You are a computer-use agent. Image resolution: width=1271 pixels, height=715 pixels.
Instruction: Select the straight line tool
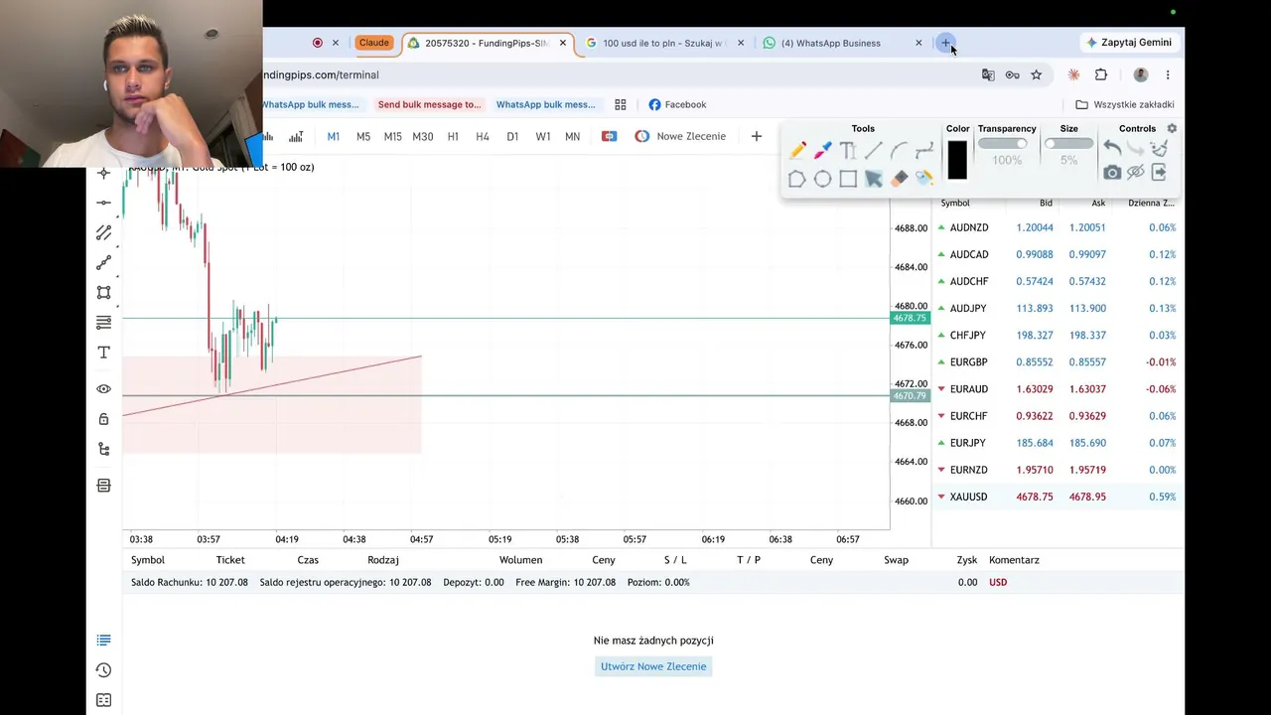tap(874, 150)
